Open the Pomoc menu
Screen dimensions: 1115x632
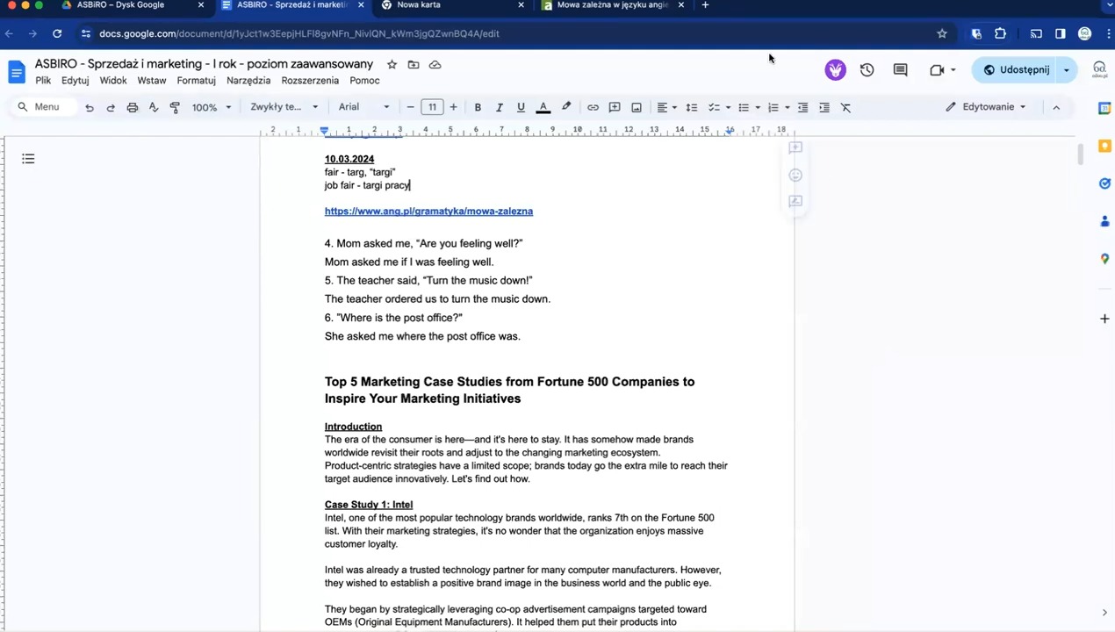[x=364, y=81]
